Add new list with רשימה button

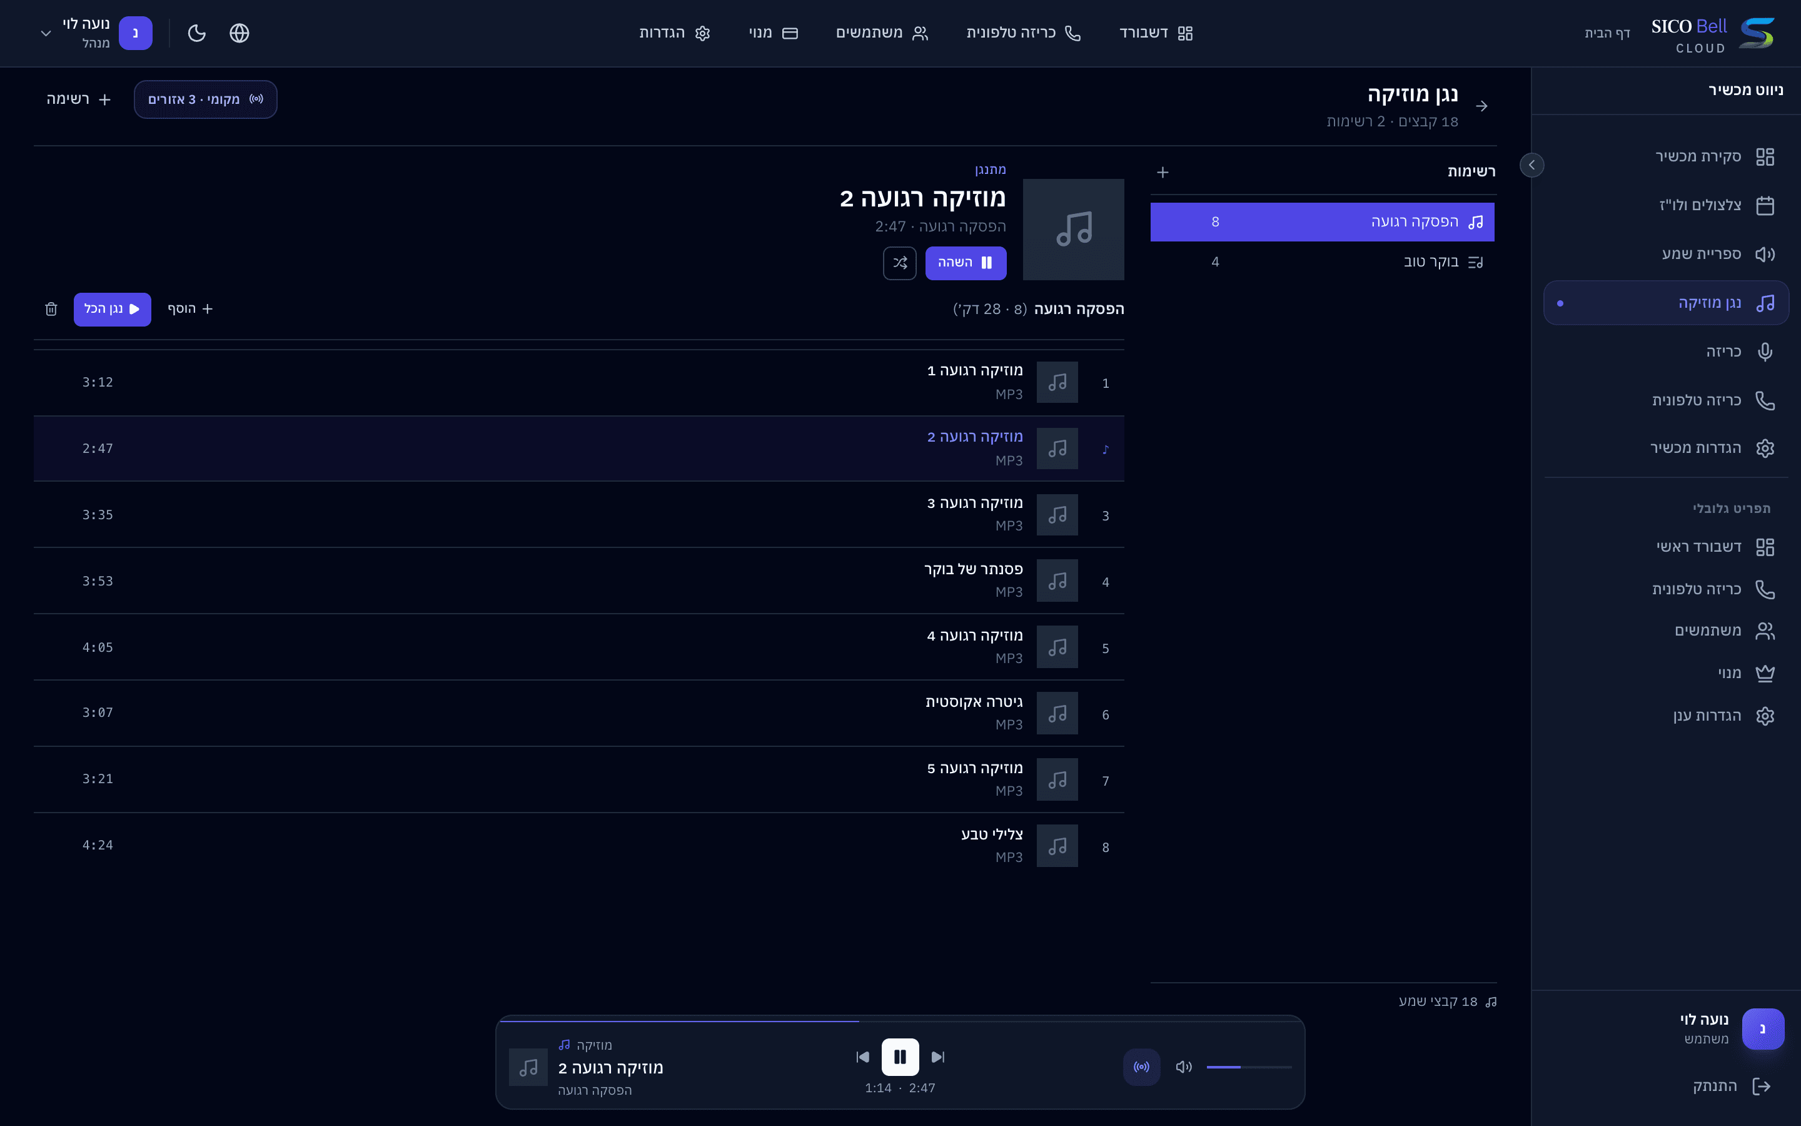pyautogui.click(x=79, y=99)
